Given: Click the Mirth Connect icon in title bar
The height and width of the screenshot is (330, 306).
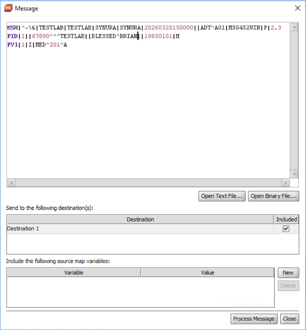Looking at the screenshot, I should point(9,8).
